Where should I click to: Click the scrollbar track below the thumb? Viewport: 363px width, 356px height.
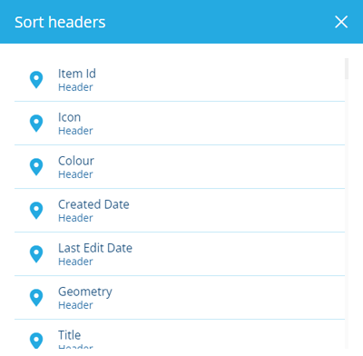coord(347,212)
